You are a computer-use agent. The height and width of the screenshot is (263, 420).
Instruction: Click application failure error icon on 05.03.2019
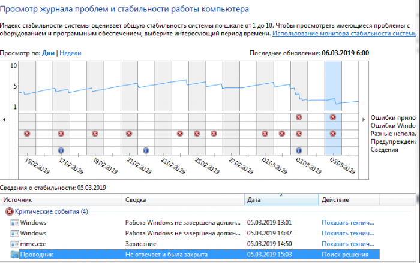point(333,117)
